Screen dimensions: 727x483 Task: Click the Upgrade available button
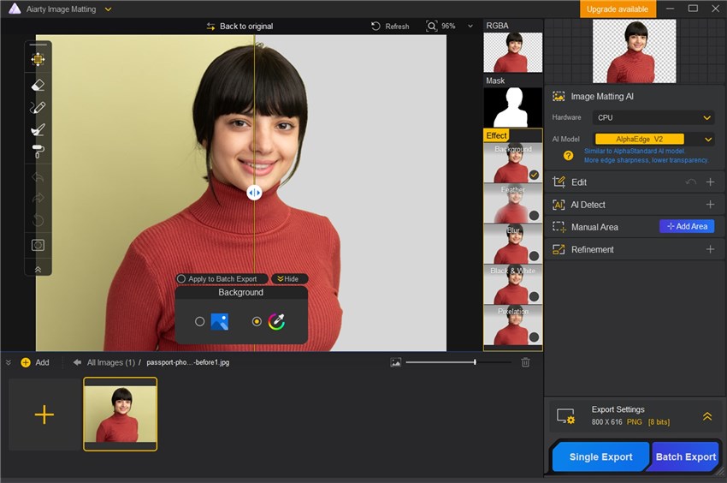tap(618, 9)
